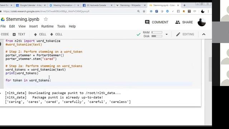Click the connected checkmark icon
229x129 pixels.
point(138,34)
